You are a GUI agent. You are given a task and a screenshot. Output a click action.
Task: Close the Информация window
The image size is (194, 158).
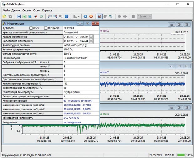(95, 23)
